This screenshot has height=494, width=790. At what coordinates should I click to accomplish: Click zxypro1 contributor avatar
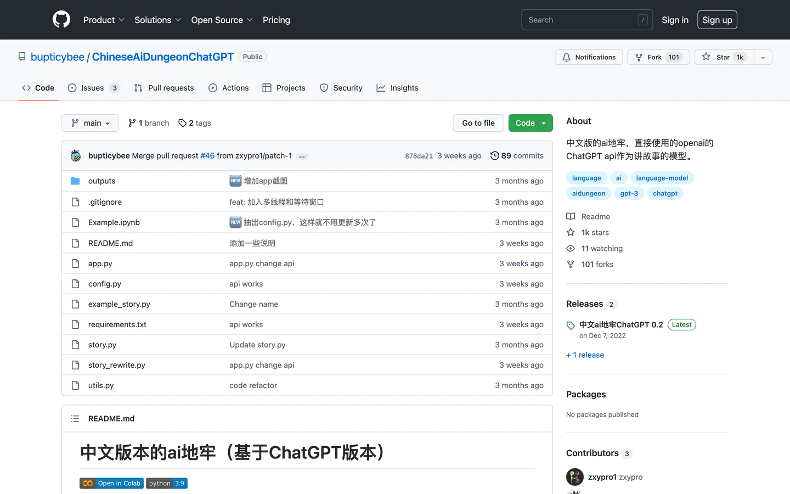pos(575,477)
